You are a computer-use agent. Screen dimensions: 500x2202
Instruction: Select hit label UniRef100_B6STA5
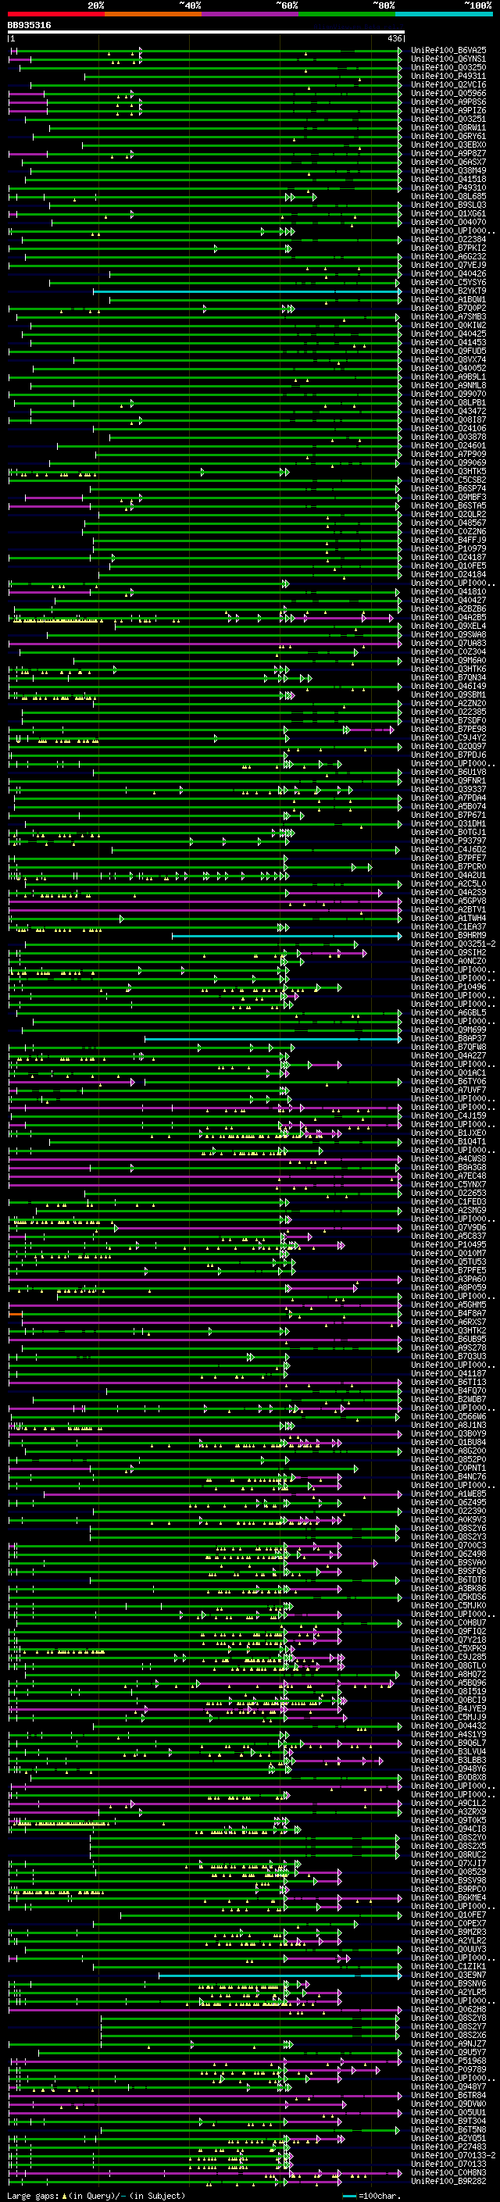[x=448, y=506]
